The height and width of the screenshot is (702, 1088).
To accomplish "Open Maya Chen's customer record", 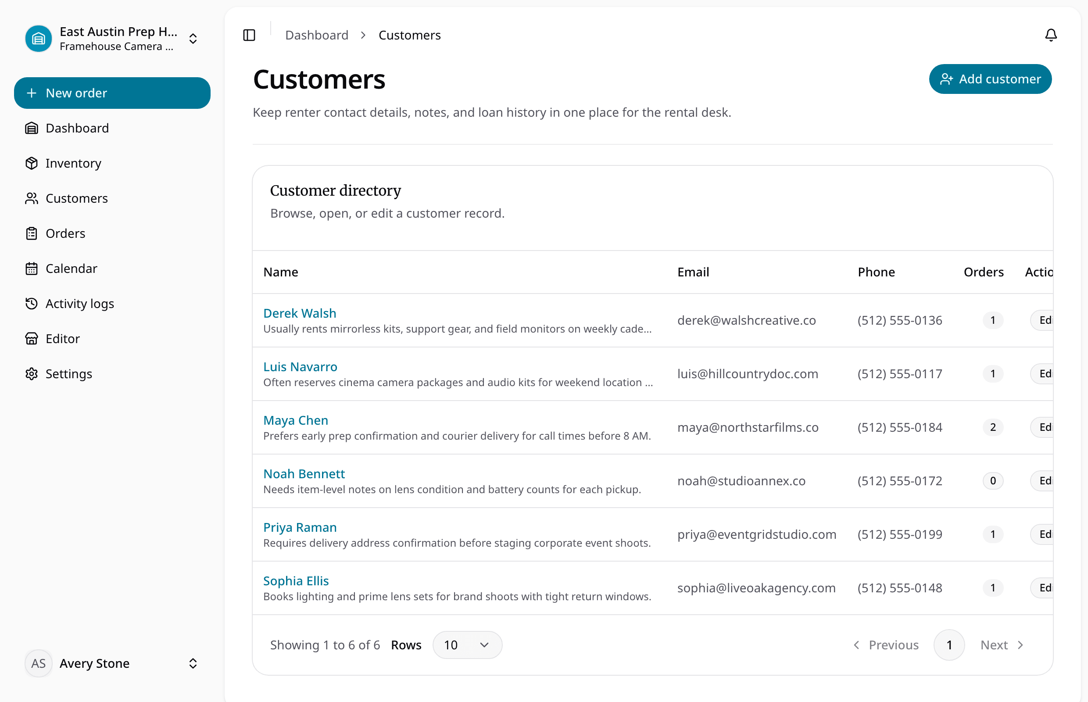I will [296, 420].
